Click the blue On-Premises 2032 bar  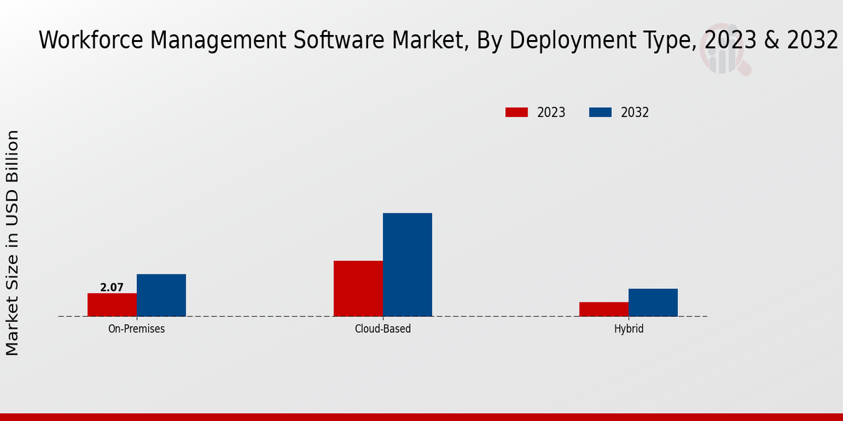[162, 295]
